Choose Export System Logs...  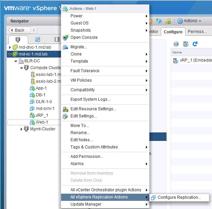[105, 99]
